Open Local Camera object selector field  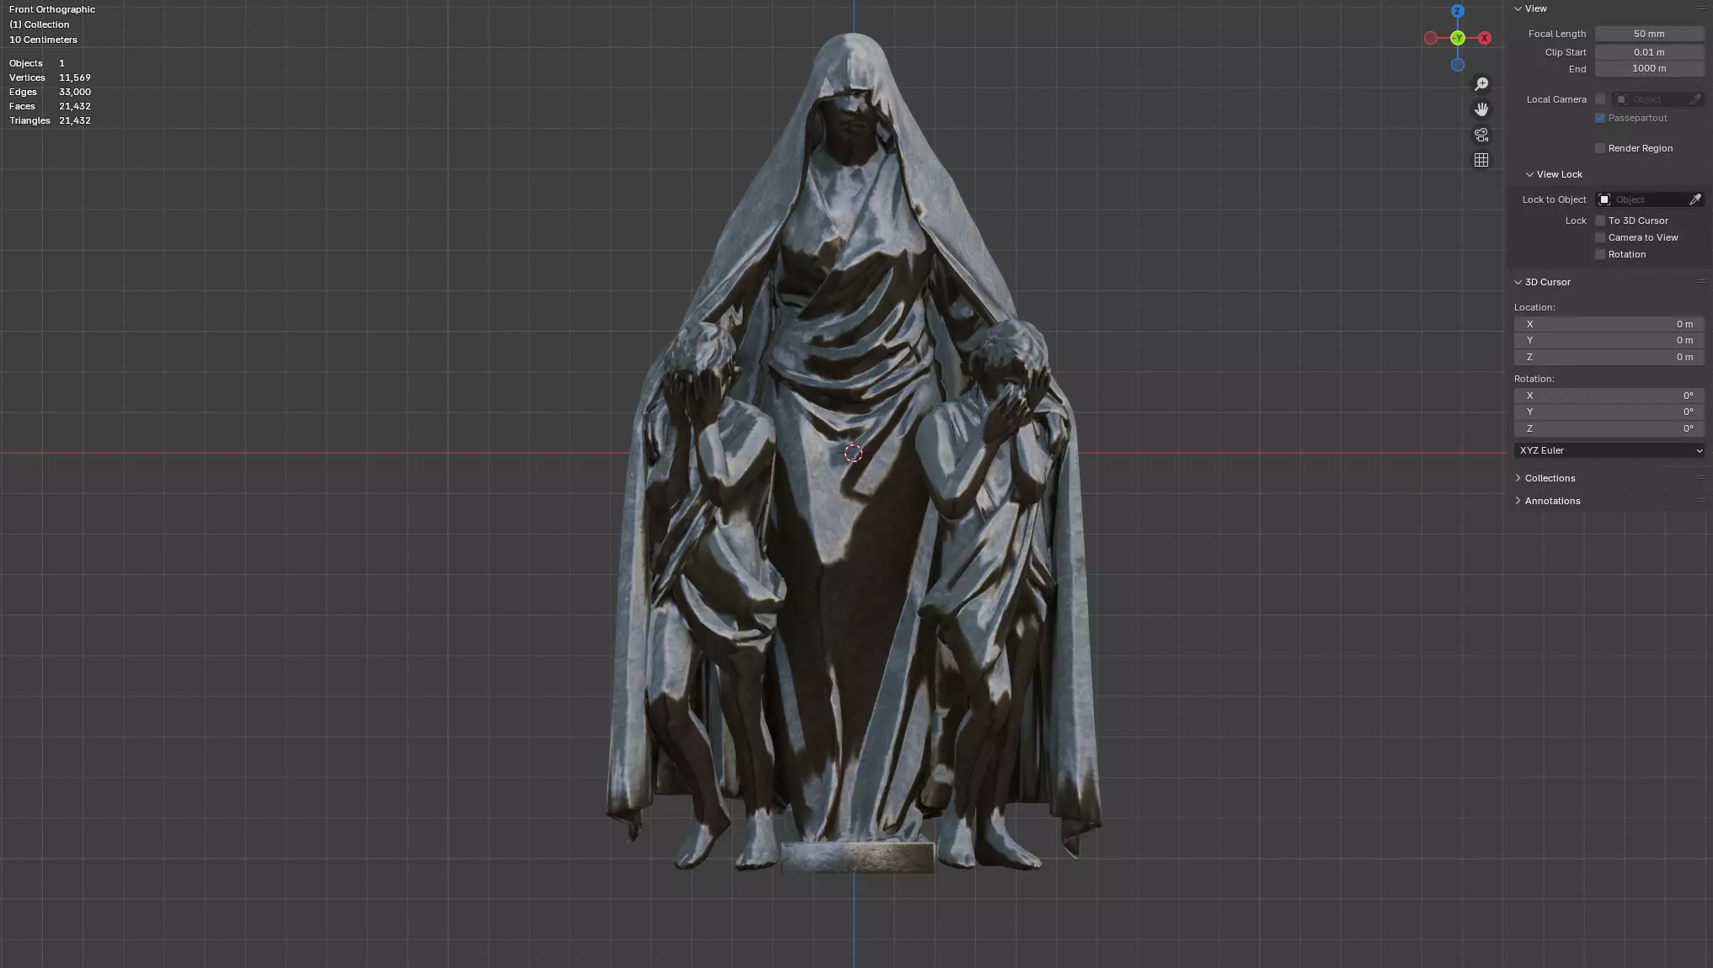point(1650,99)
